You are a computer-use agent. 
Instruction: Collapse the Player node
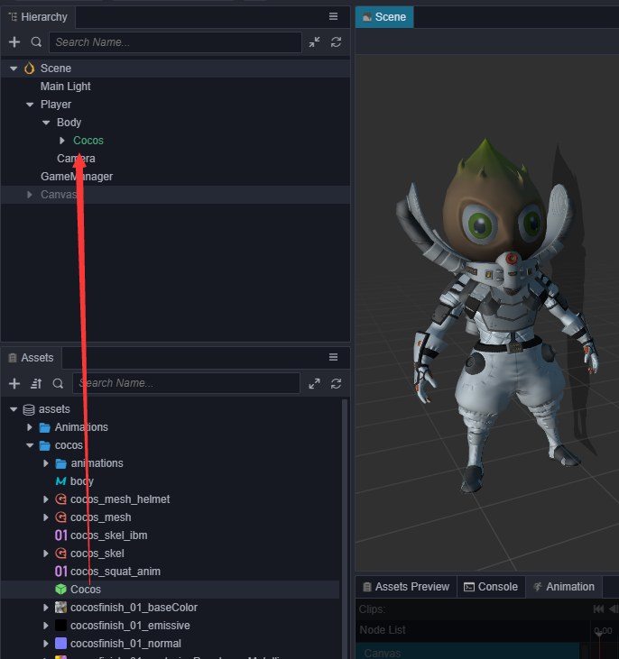pyautogui.click(x=30, y=105)
